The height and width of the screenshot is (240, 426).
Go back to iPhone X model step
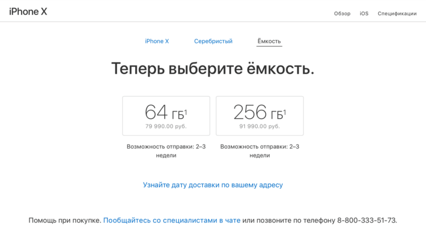[x=157, y=41]
